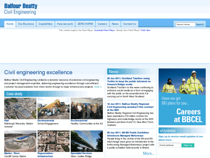Click 'Sign up to receive email updates' text
210x158 pixels.
[x=181, y=138]
